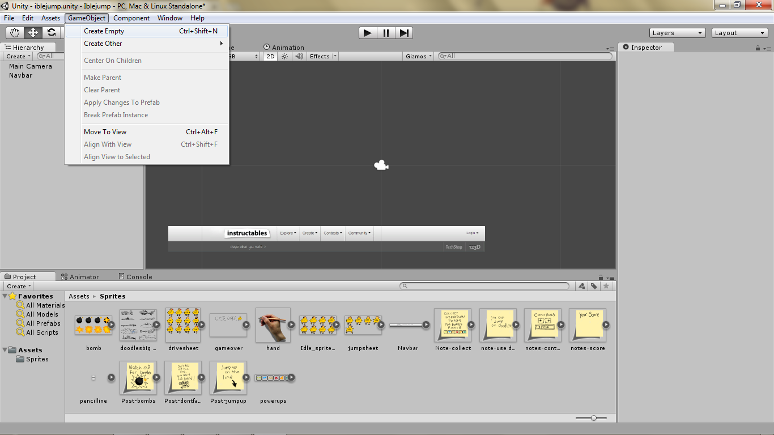Image resolution: width=774 pixels, height=435 pixels.
Task: Open the Layers dropdown
Action: pyautogui.click(x=678, y=33)
